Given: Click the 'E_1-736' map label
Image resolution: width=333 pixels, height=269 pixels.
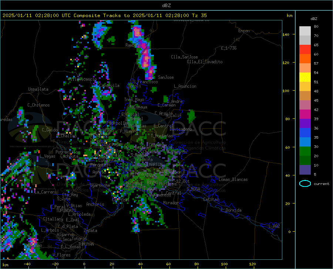Looking at the screenshot, I should tap(229, 48).
